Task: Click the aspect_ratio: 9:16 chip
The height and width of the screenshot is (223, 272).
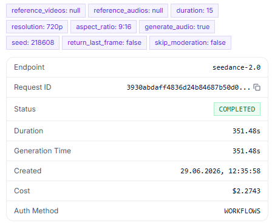Action: [x=104, y=27]
